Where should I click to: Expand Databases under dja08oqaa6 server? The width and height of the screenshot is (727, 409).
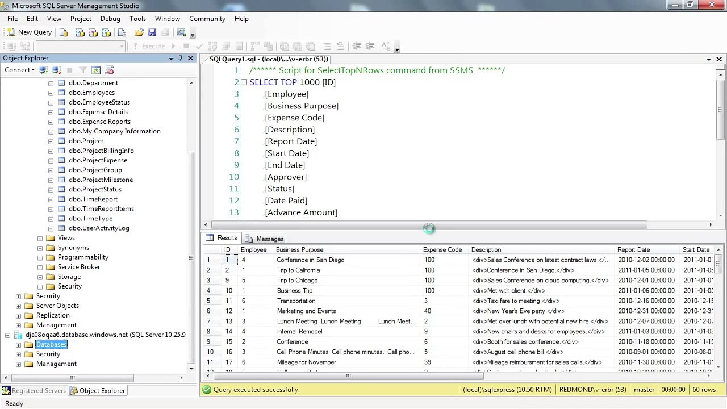18,345
